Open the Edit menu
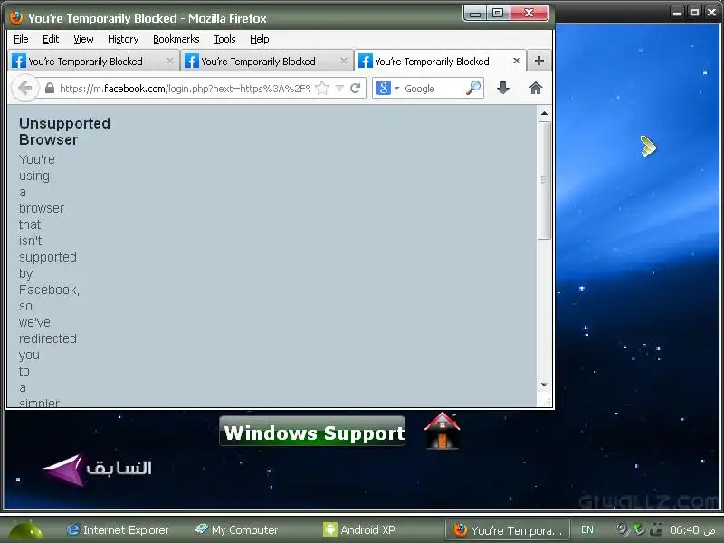This screenshot has width=724, height=543. tap(51, 39)
